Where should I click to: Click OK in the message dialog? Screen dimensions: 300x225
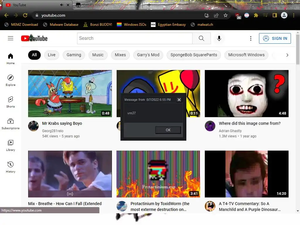(168, 130)
